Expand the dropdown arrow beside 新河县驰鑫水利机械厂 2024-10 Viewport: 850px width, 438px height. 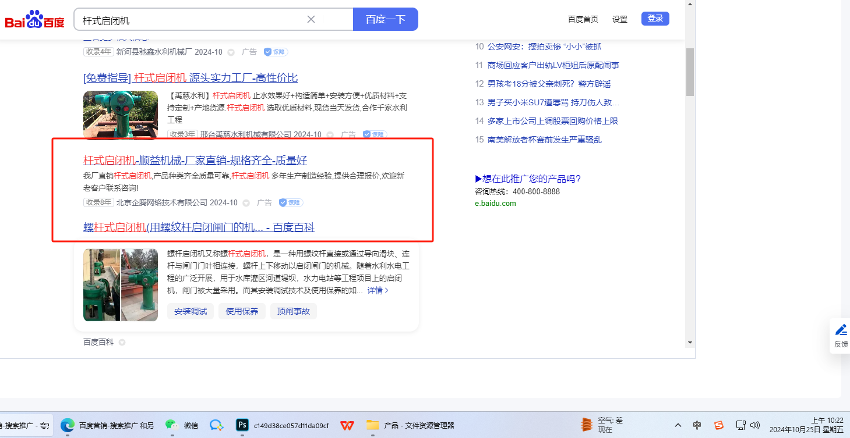pyautogui.click(x=231, y=52)
